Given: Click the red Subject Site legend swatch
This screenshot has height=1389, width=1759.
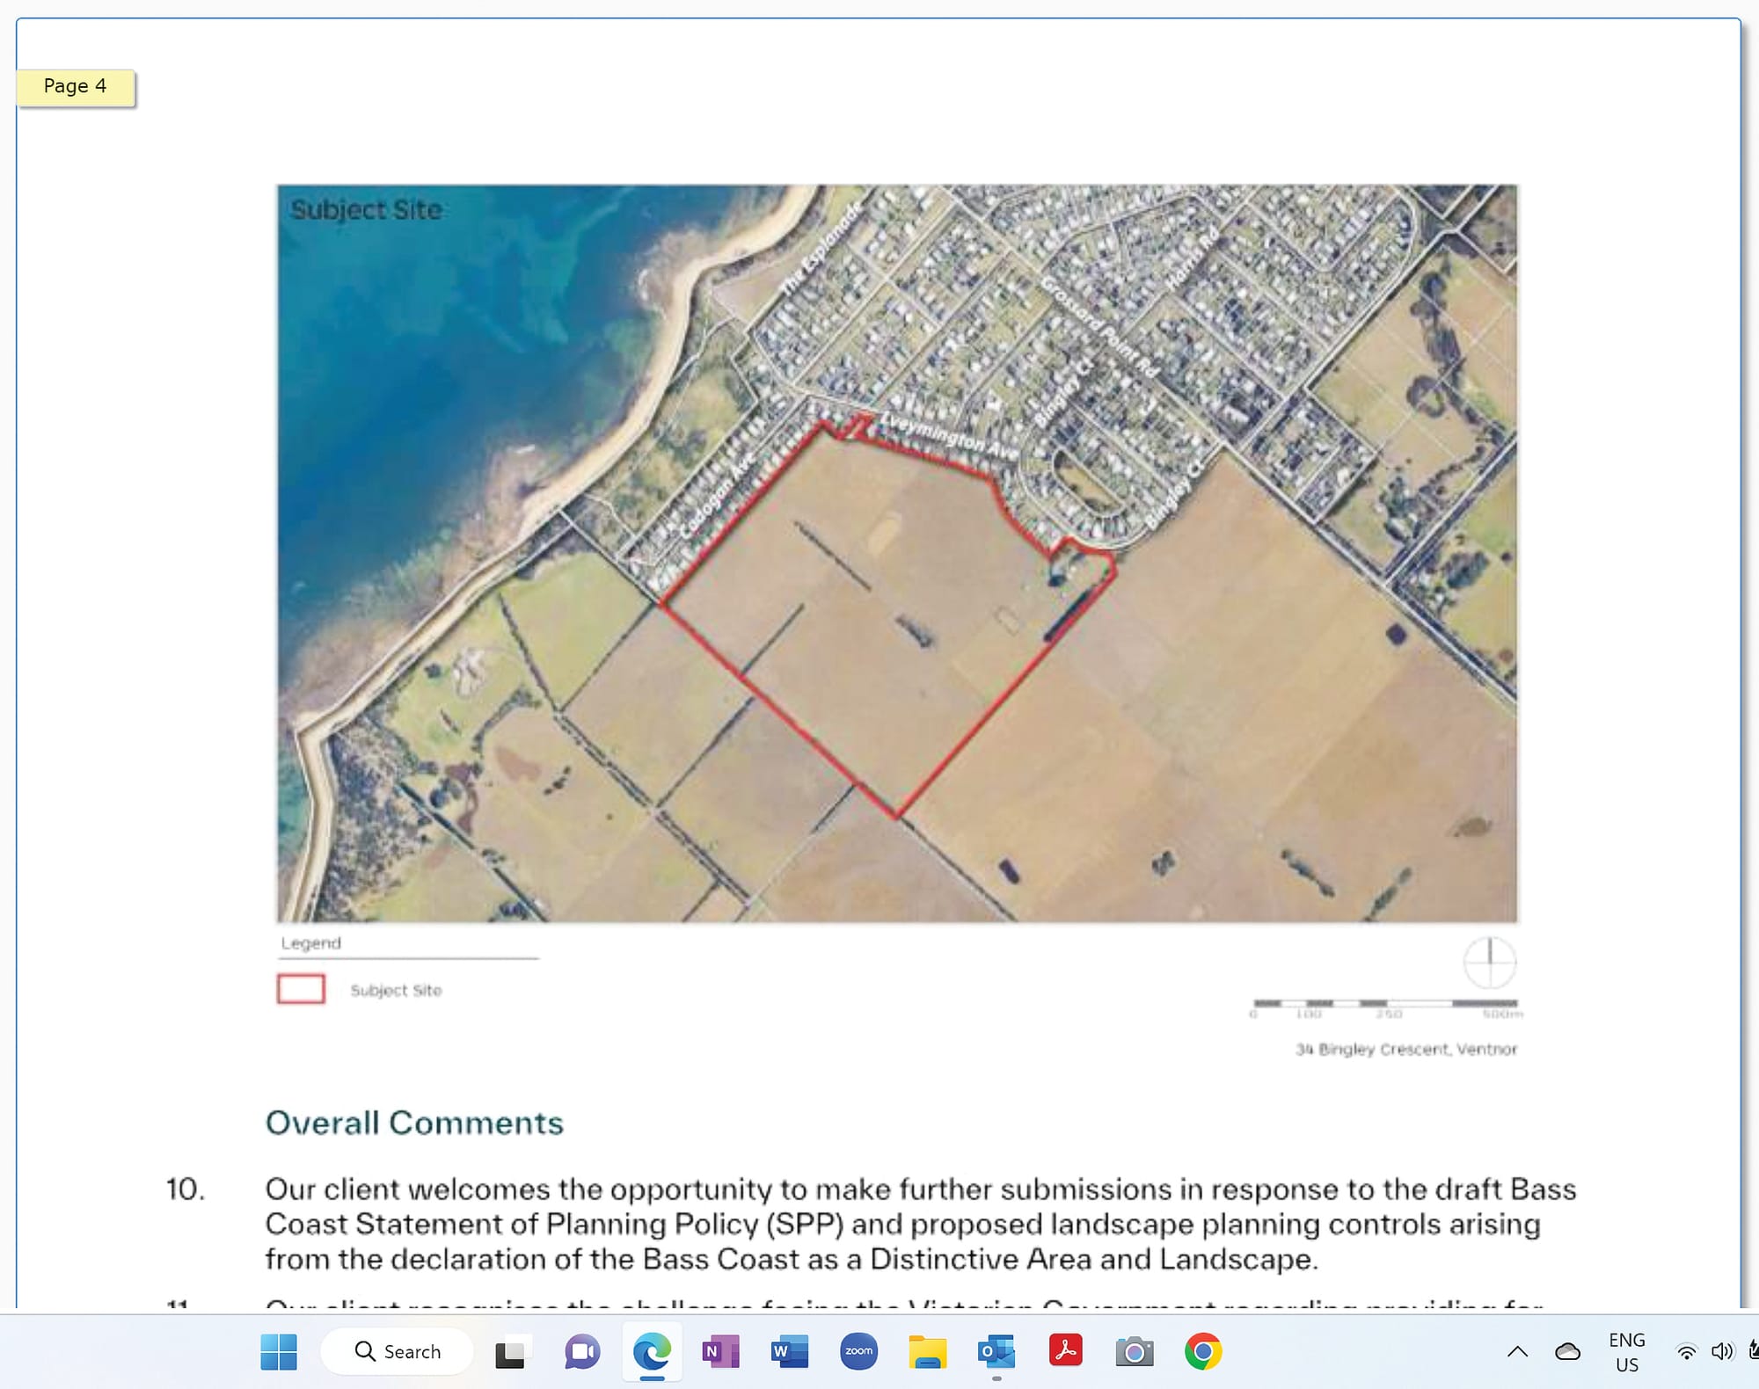Looking at the screenshot, I should tap(301, 990).
